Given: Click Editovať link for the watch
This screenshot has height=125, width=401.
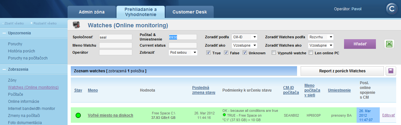Looking at the screenshot, I should 388,115.
